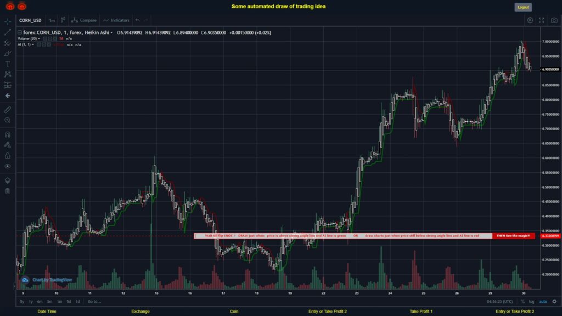Open the Indicators menu
Image resolution: width=562 pixels, height=316 pixels.
pyautogui.click(x=116, y=20)
